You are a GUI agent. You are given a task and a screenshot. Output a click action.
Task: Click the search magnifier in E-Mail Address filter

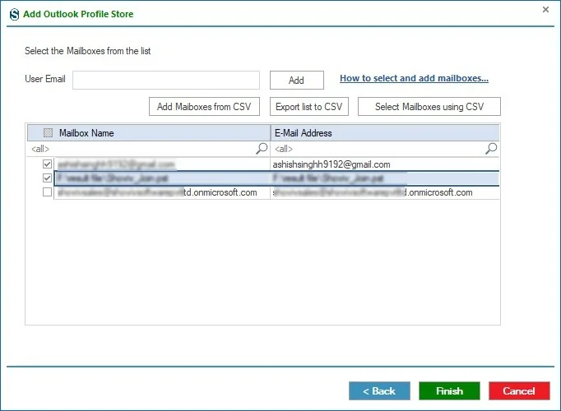(x=491, y=149)
